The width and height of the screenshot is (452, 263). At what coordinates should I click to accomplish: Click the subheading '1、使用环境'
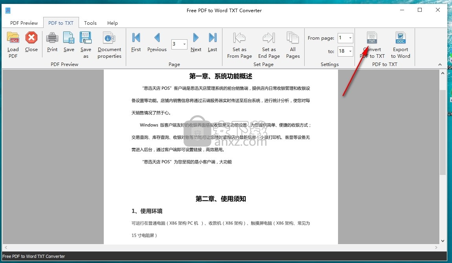147,211
